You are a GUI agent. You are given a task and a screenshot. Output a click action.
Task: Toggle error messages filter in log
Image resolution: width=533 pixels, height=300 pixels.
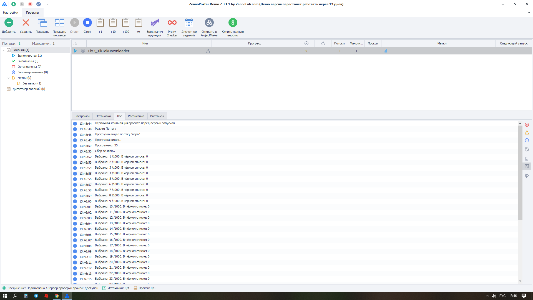tap(527, 125)
